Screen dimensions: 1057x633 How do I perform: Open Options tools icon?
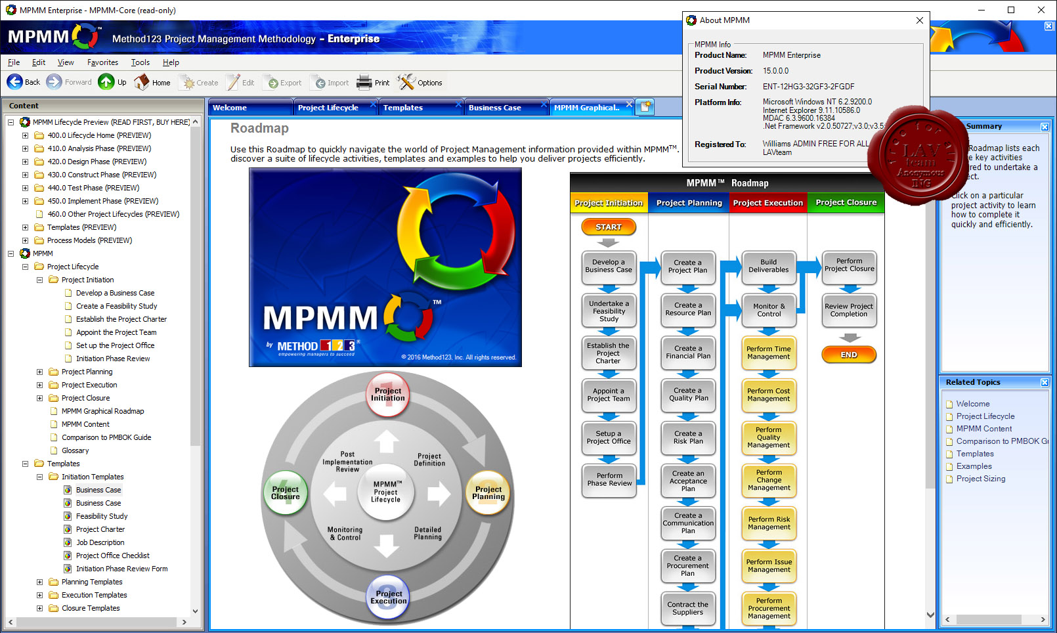406,82
